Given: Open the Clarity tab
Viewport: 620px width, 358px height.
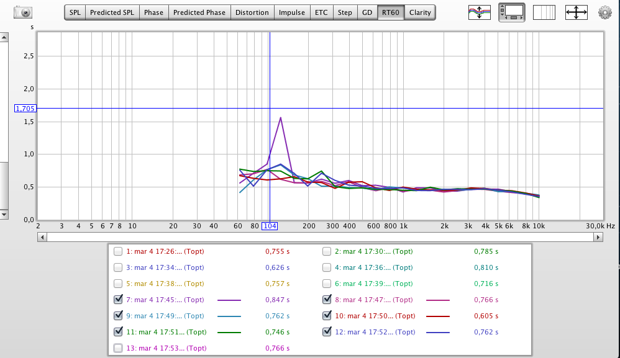Looking at the screenshot, I should tap(420, 12).
